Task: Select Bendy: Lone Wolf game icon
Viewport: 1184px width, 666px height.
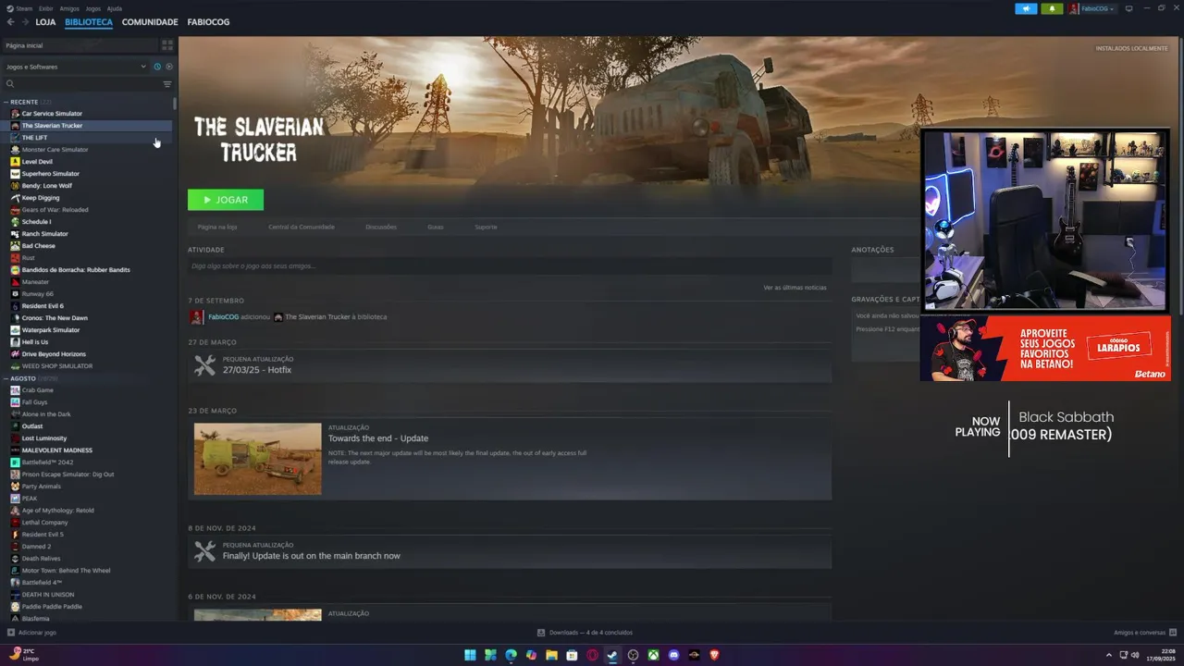Action: pyautogui.click(x=15, y=186)
